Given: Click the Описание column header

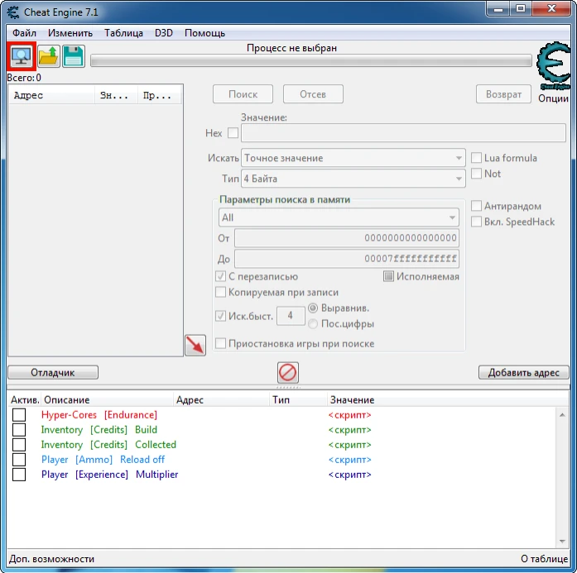Looking at the screenshot, I should pos(107,399).
